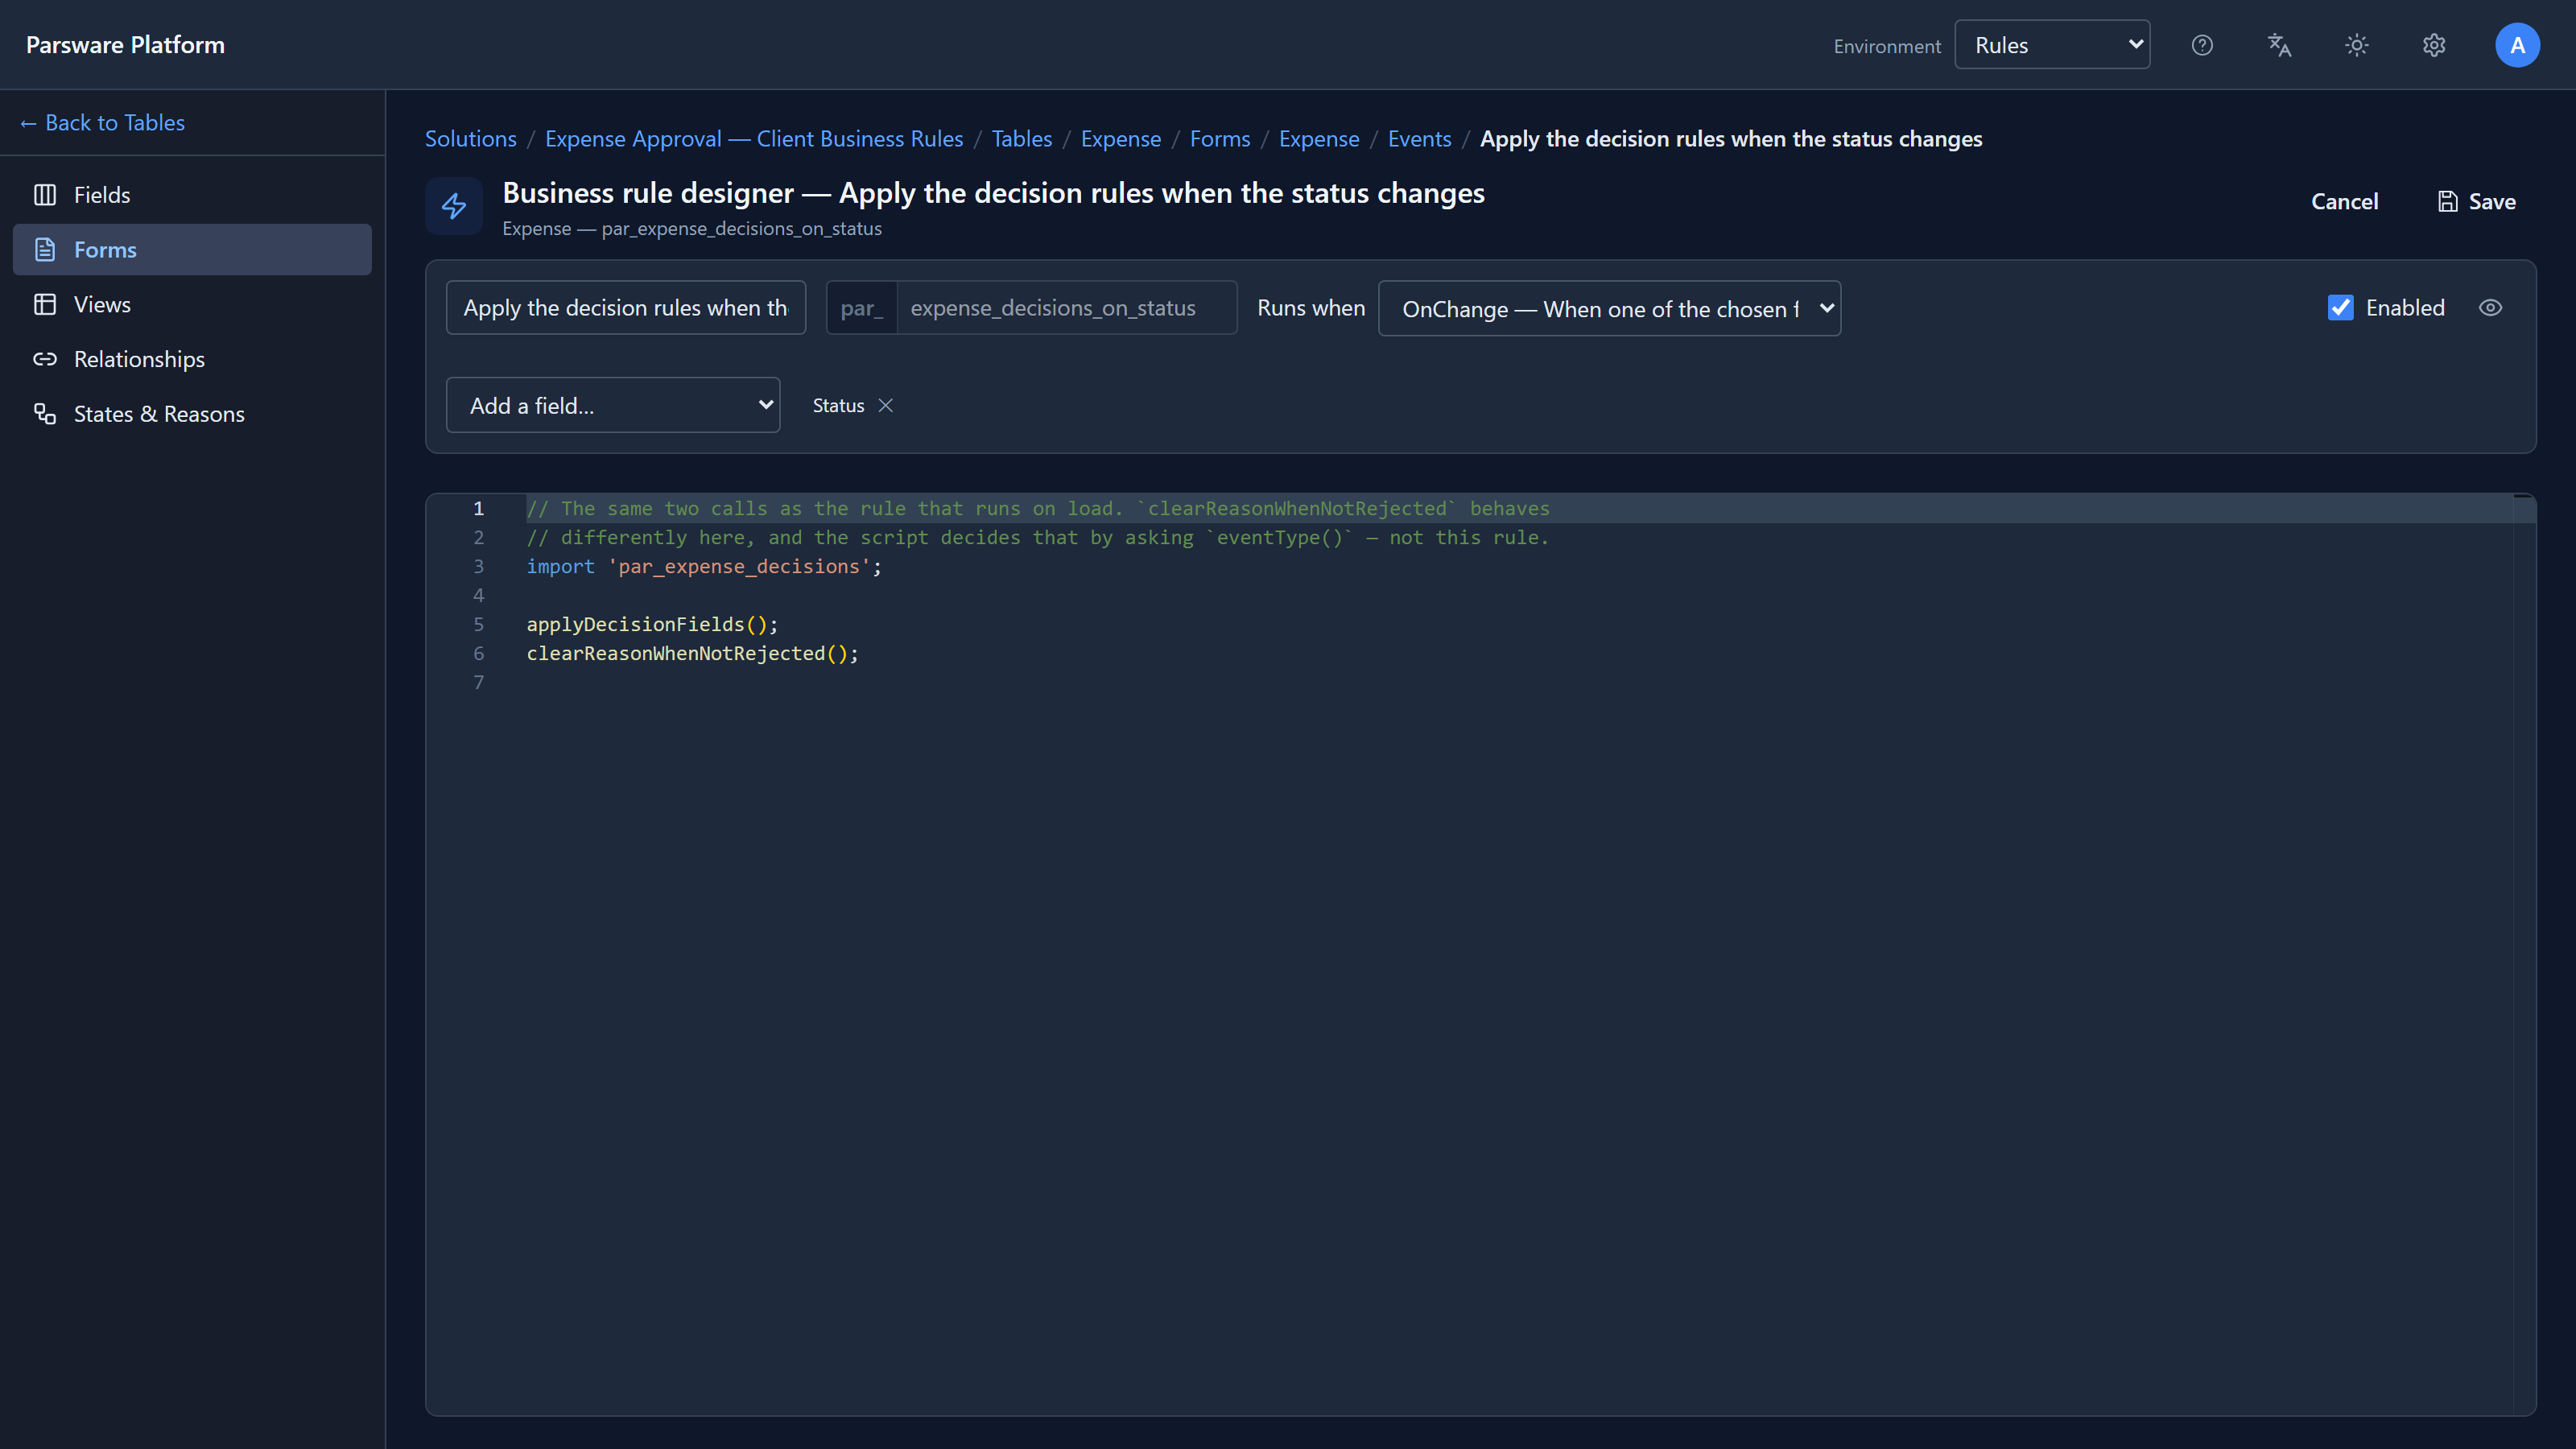
Task: Open Views in the sidebar
Action: (192, 304)
